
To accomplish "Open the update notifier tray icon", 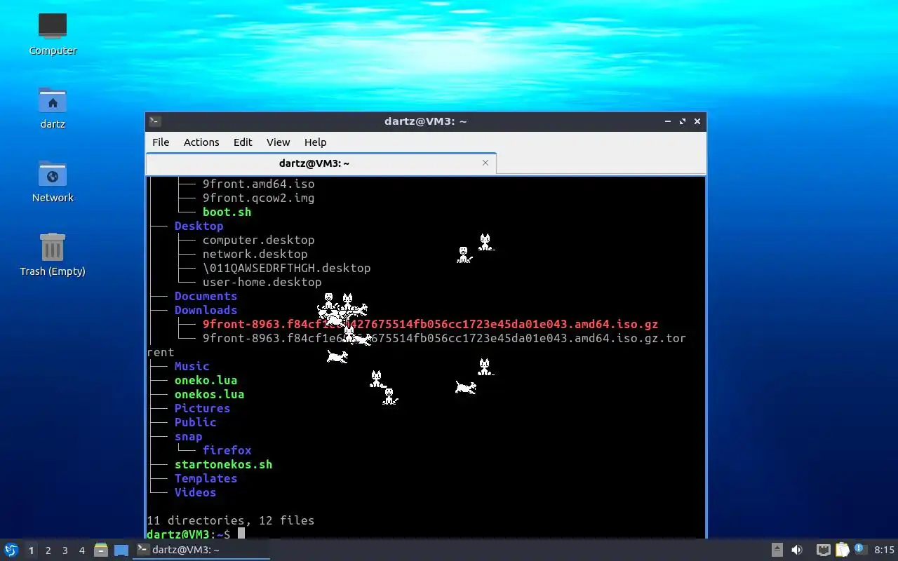I will tap(860, 550).
